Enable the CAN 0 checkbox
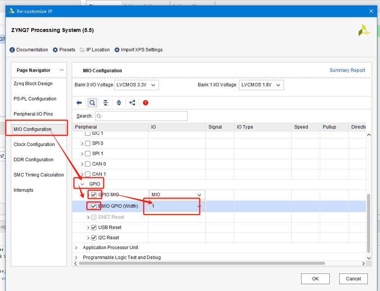The image size is (380, 291). pos(88,164)
